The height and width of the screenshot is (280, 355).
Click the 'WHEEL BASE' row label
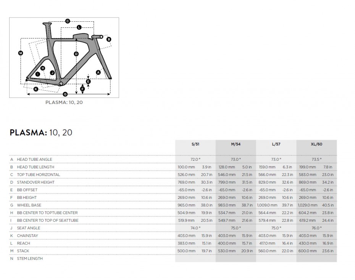pyautogui.click(x=29, y=205)
